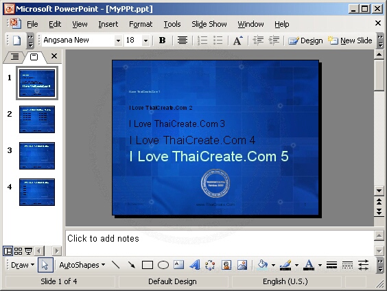The height and width of the screenshot is (291, 387).
Task: Insert Diagram or Organization Chart
Action: pos(210,265)
